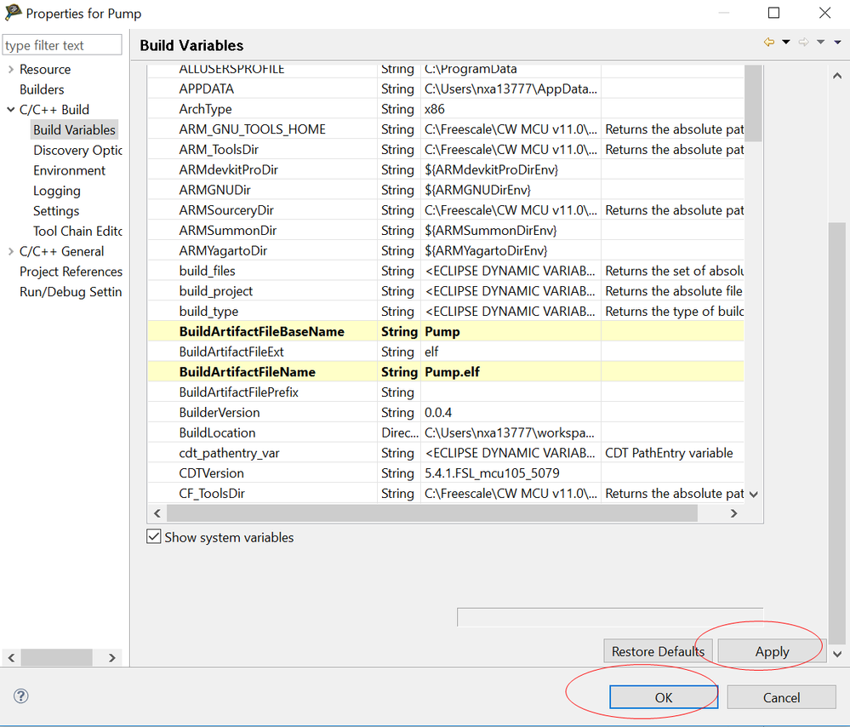The width and height of the screenshot is (850, 727).
Task: Select the ArchType variable row
Action: click(x=446, y=109)
